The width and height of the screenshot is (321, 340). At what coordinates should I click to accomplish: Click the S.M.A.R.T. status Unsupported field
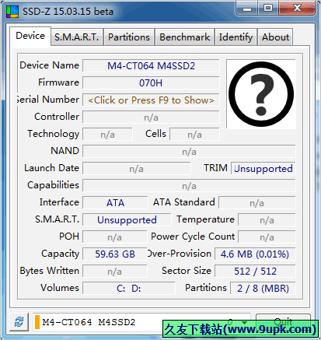coord(127,220)
